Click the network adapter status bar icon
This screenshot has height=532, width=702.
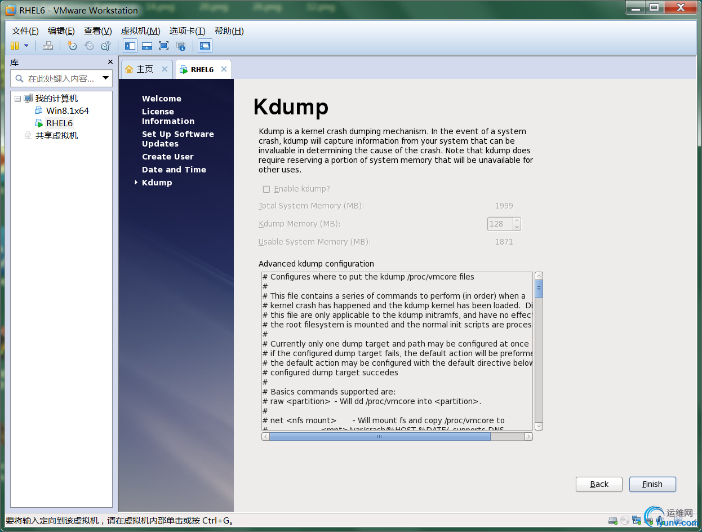coord(637,520)
